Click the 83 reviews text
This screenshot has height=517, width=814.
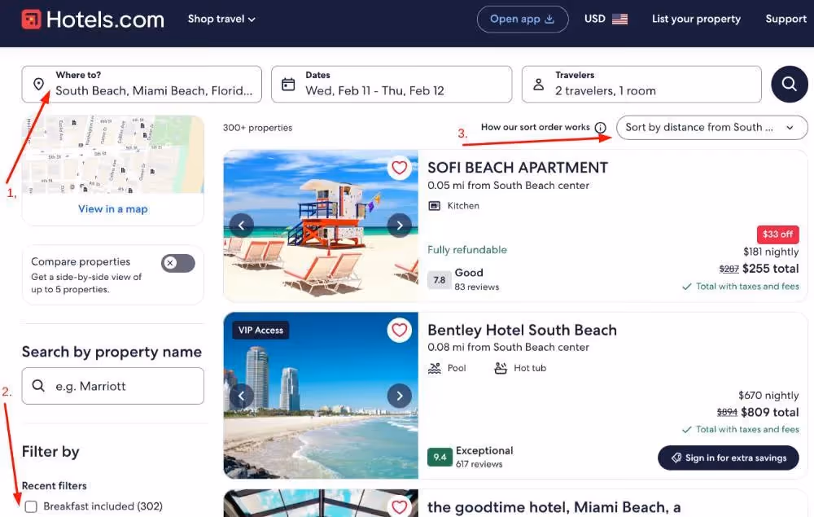tap(476, 287)
